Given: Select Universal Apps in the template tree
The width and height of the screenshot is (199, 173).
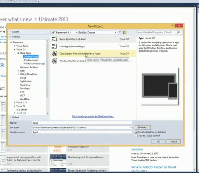Looking at the screenshot, I should (31, 57).
